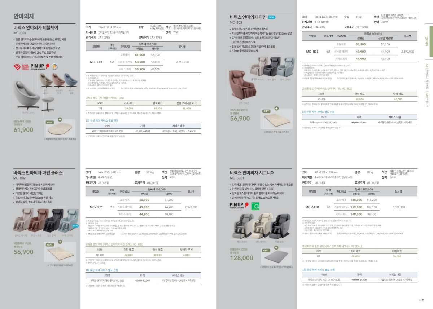Click the GIFT badge in 시그니처 section
This screenshot has width=433, height=309.
pyautogui.click(x=266, y=250)
